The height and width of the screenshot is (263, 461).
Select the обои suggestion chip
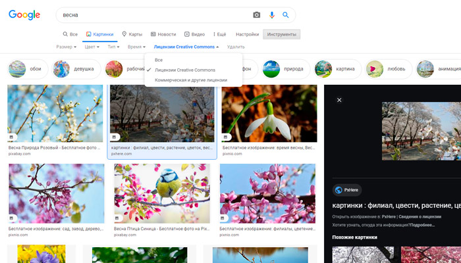click(x=28, y=69)
